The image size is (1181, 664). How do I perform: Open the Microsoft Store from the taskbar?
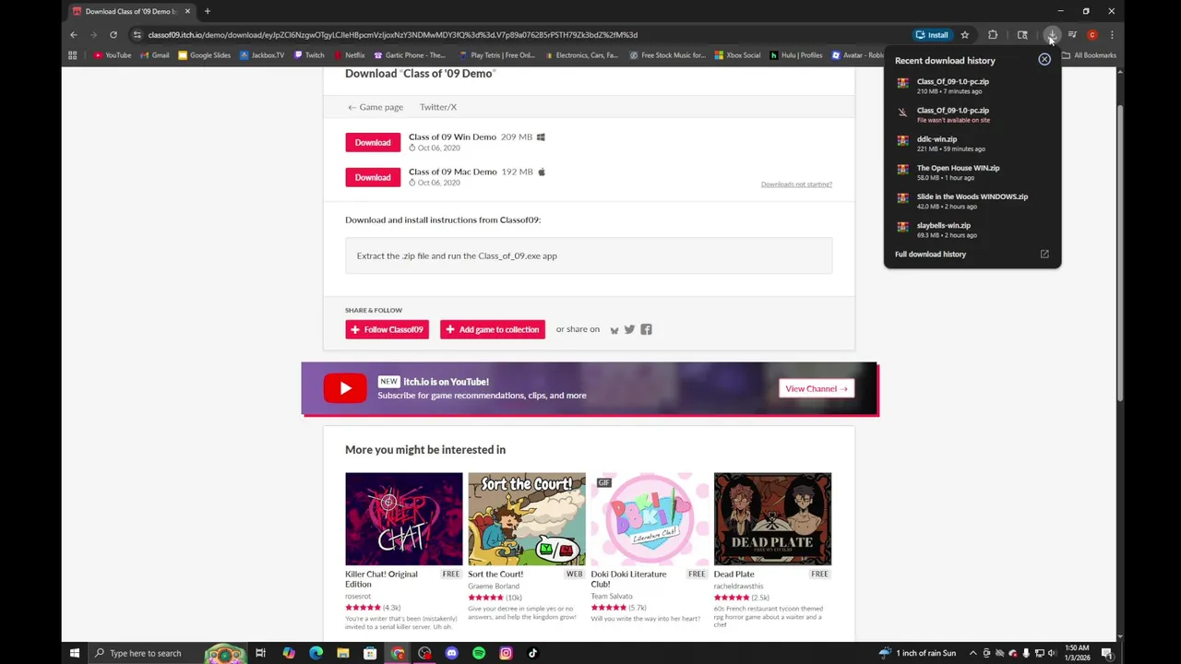tap(370, 653)
